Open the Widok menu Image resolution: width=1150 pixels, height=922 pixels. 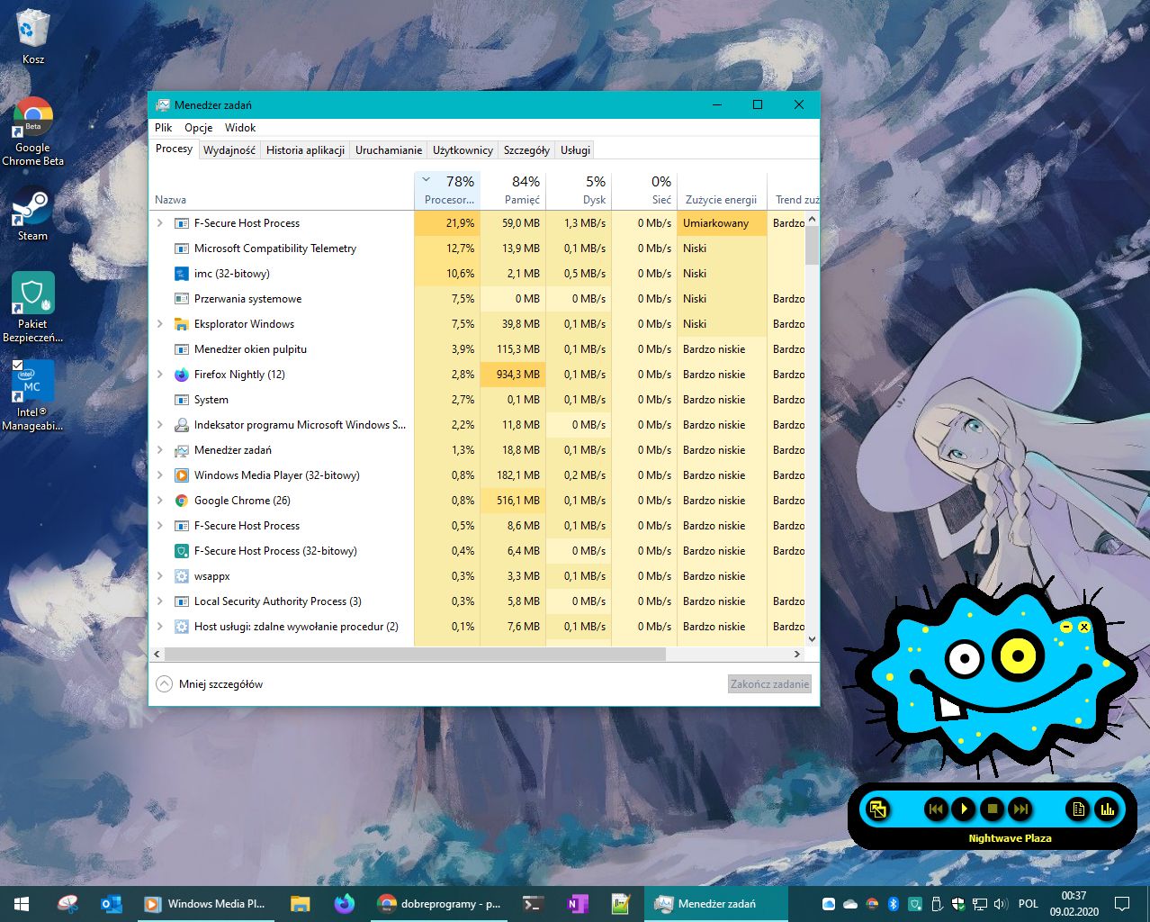pos(240,128)
